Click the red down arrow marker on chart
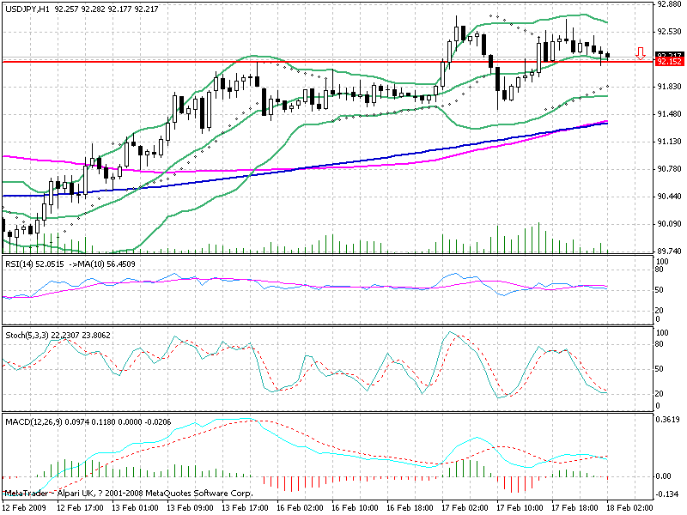687x515 pixels. (x=641, y=53)
